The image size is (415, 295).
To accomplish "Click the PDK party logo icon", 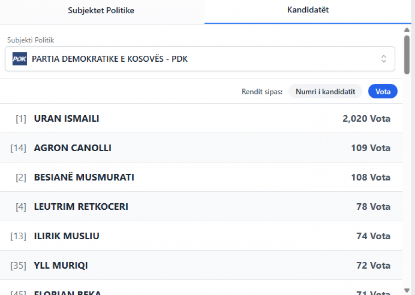I will point(19,59).
